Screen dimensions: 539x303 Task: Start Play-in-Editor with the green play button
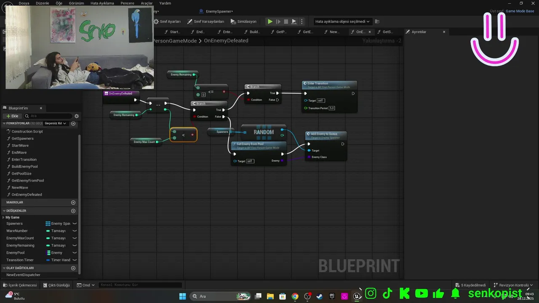click(x=270, y=21)
